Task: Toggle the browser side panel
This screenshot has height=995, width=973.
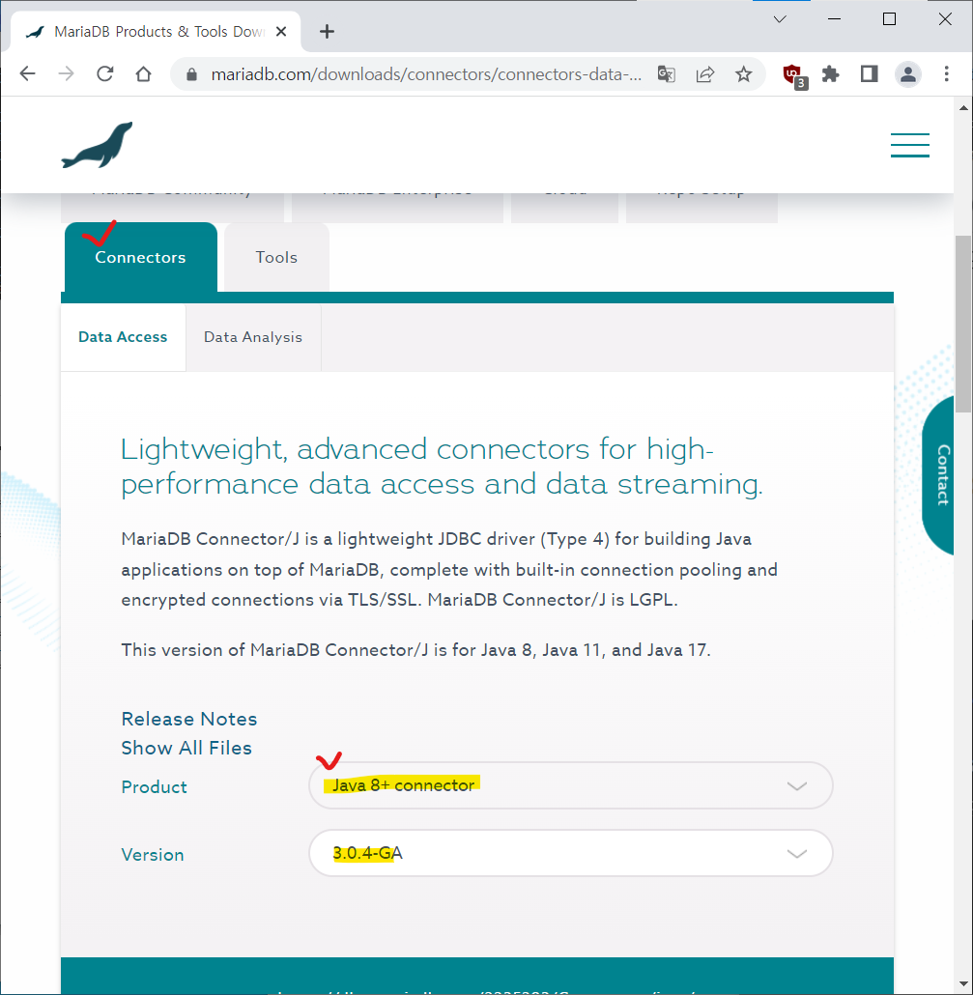Action: point(869,74)
